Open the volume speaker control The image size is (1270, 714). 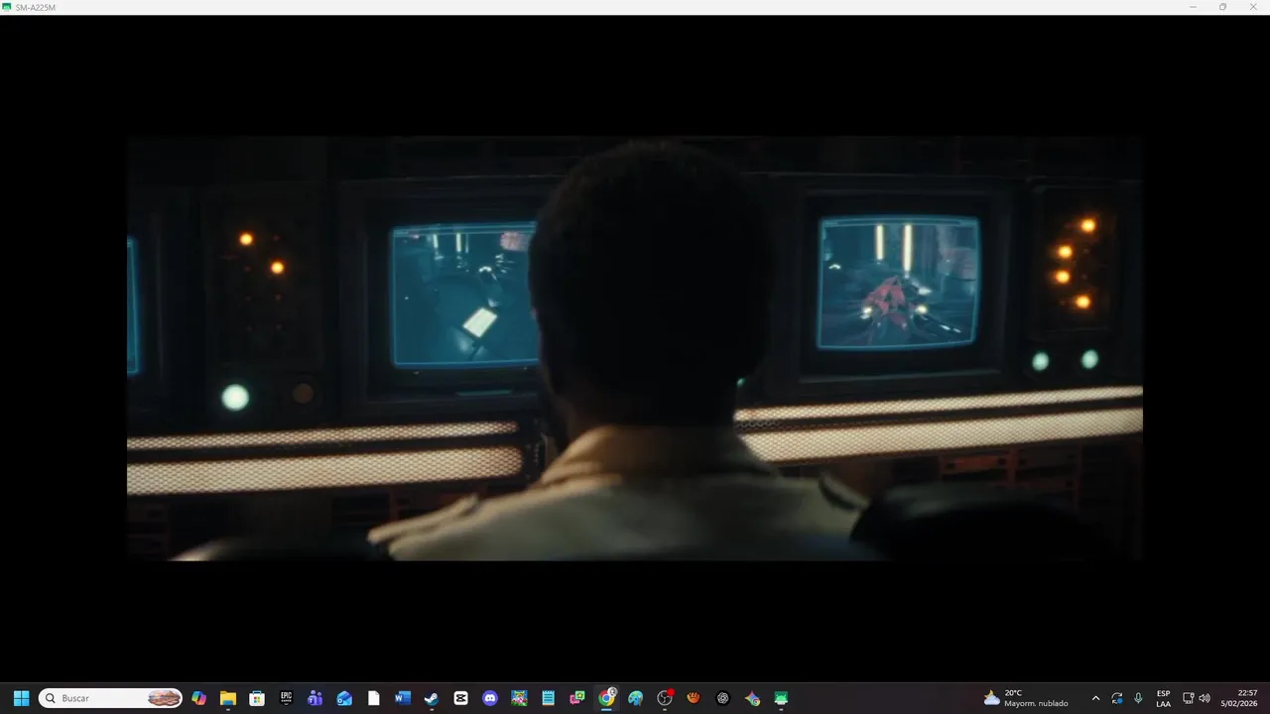(x=1205, y=698)
